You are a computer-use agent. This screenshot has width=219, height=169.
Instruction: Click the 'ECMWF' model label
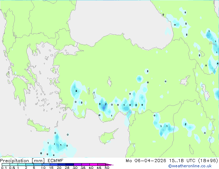(x=56, y=161)
